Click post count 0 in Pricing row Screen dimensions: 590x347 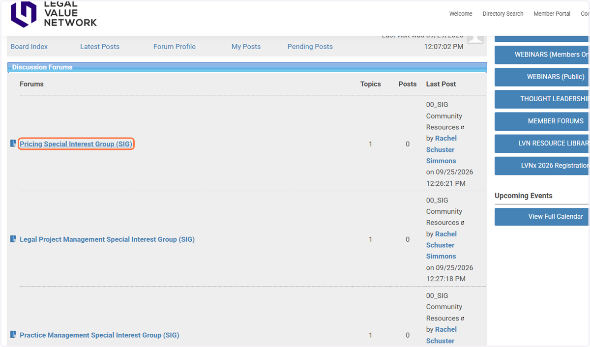coord(408,144)
